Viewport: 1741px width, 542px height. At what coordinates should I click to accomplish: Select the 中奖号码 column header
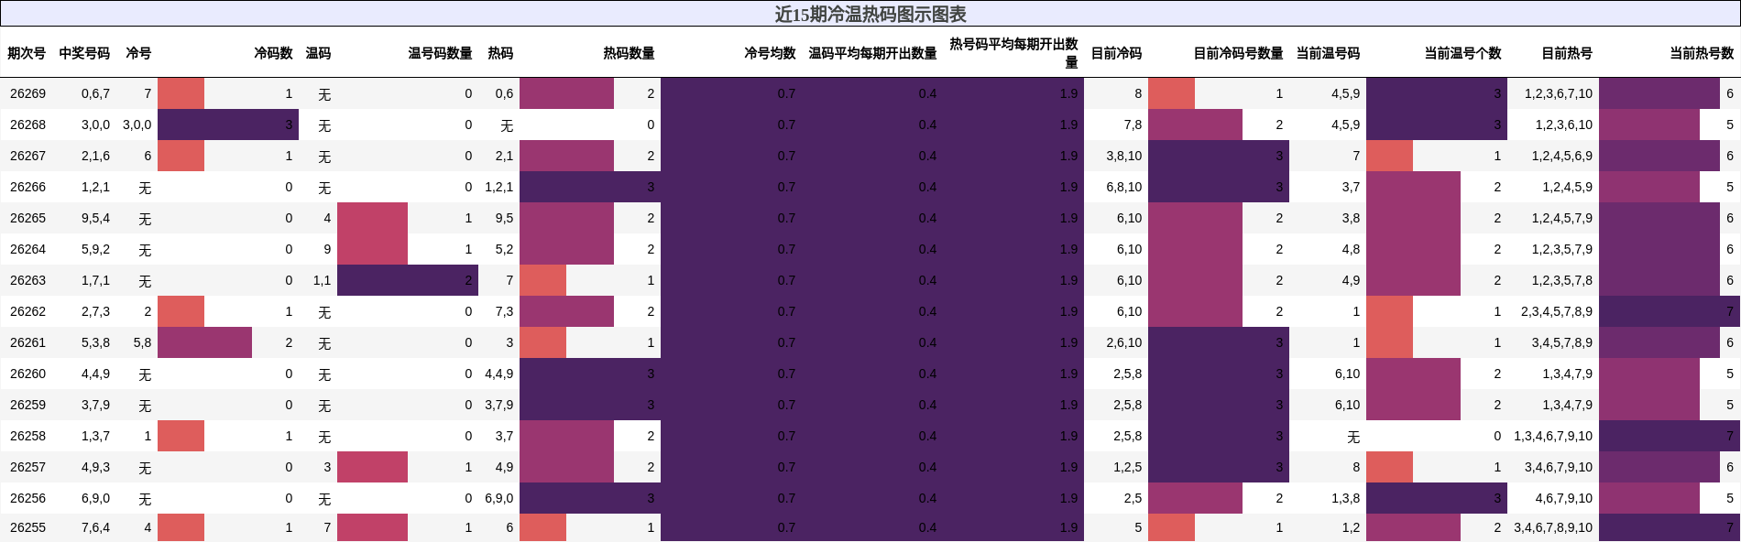[x=84, y=53]
